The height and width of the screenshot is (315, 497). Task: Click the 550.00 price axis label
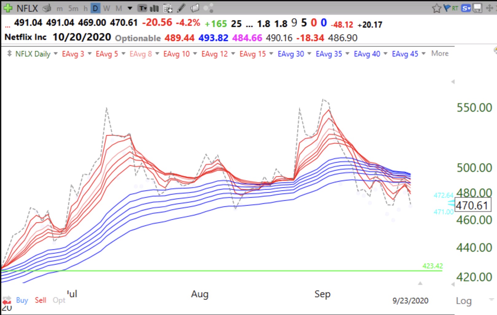click(474, 108)
